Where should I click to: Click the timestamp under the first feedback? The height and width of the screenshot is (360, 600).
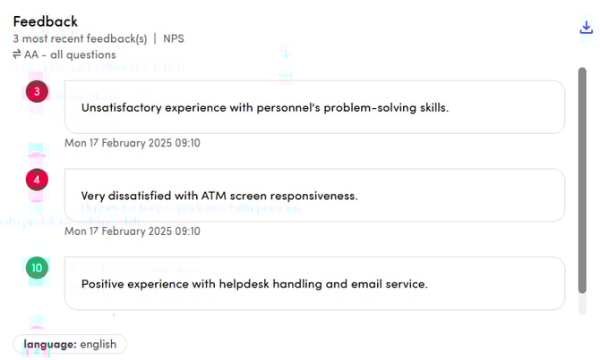point(133,143)
